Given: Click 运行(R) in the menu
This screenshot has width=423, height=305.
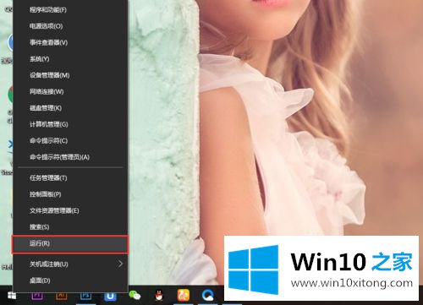Looking at the screenshot, I should pos(70,243).
